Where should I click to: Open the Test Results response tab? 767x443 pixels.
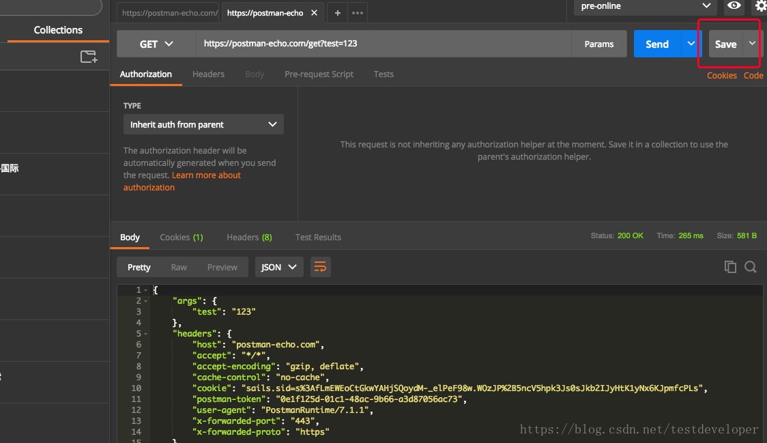coord(318,238)
